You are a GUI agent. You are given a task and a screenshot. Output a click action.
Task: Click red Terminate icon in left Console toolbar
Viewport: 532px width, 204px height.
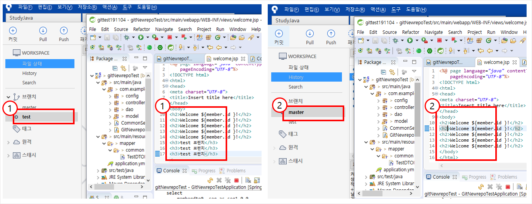(236, 180)
